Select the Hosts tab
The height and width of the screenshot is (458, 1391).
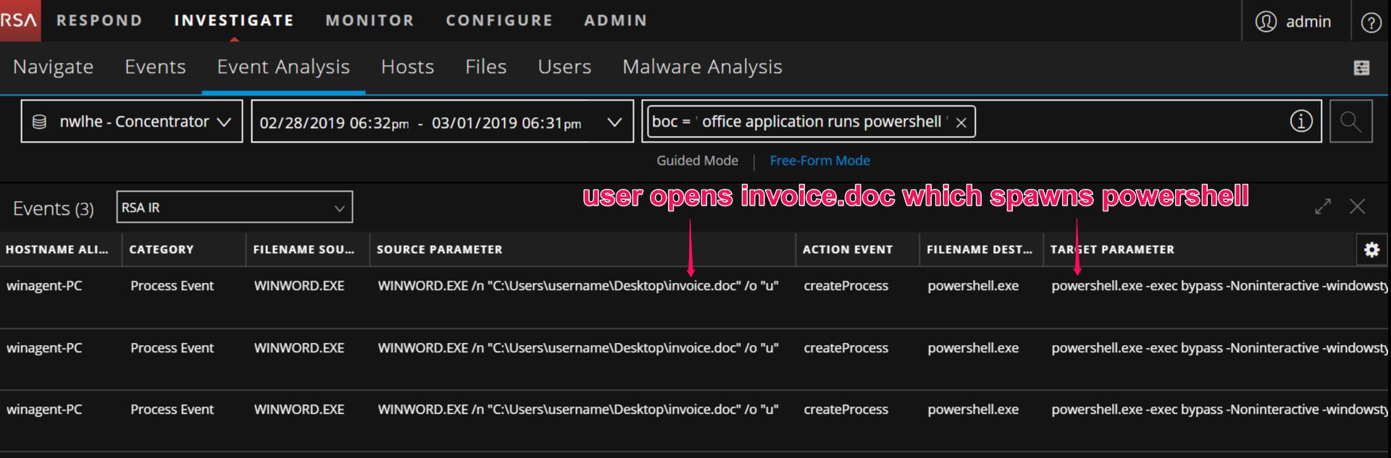tap(407, 67)
